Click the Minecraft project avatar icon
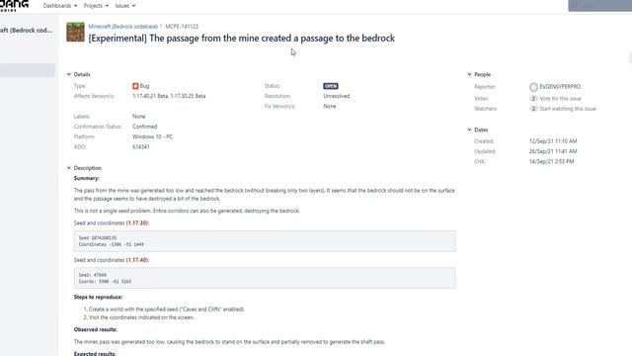This screenshot has height=356, width=632. pos(75,32)
